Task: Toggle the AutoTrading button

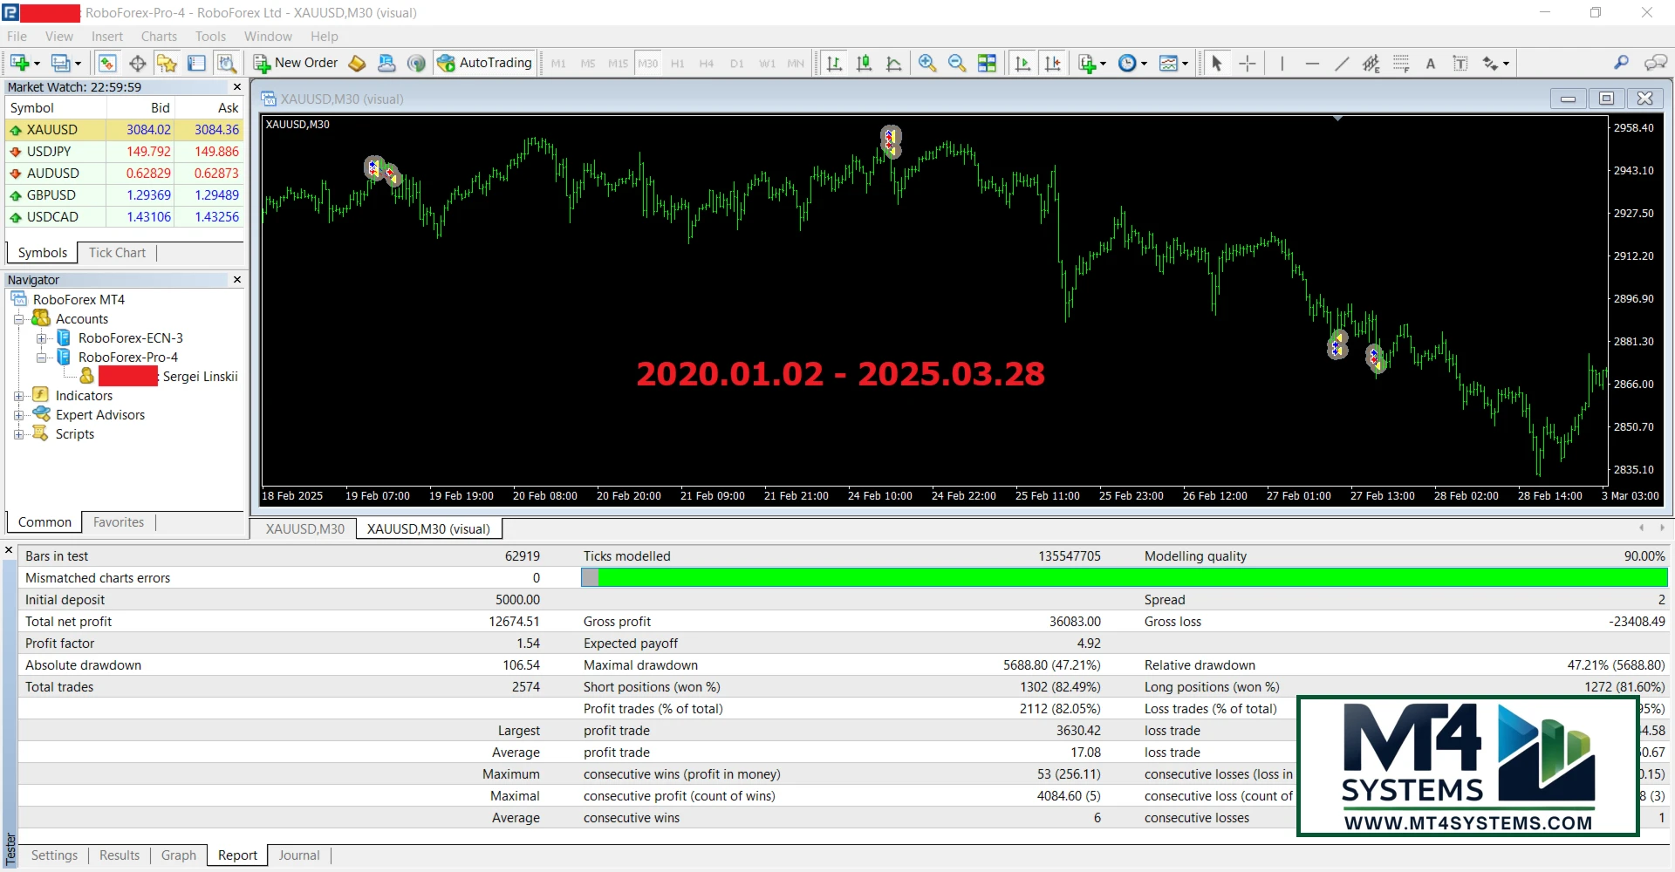Action: [x=485, y=63]
